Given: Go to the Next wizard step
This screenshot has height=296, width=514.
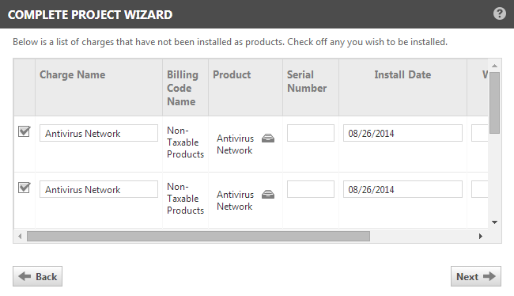Looking at the screenshot, I should pyautogui.click(x=475, y=276).
